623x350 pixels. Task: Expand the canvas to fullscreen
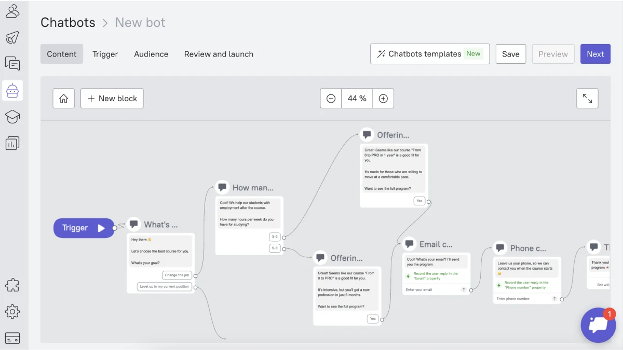[x=587, y=98]
